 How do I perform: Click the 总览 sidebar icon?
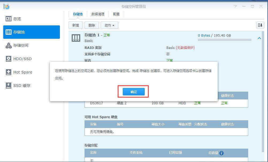8,19
